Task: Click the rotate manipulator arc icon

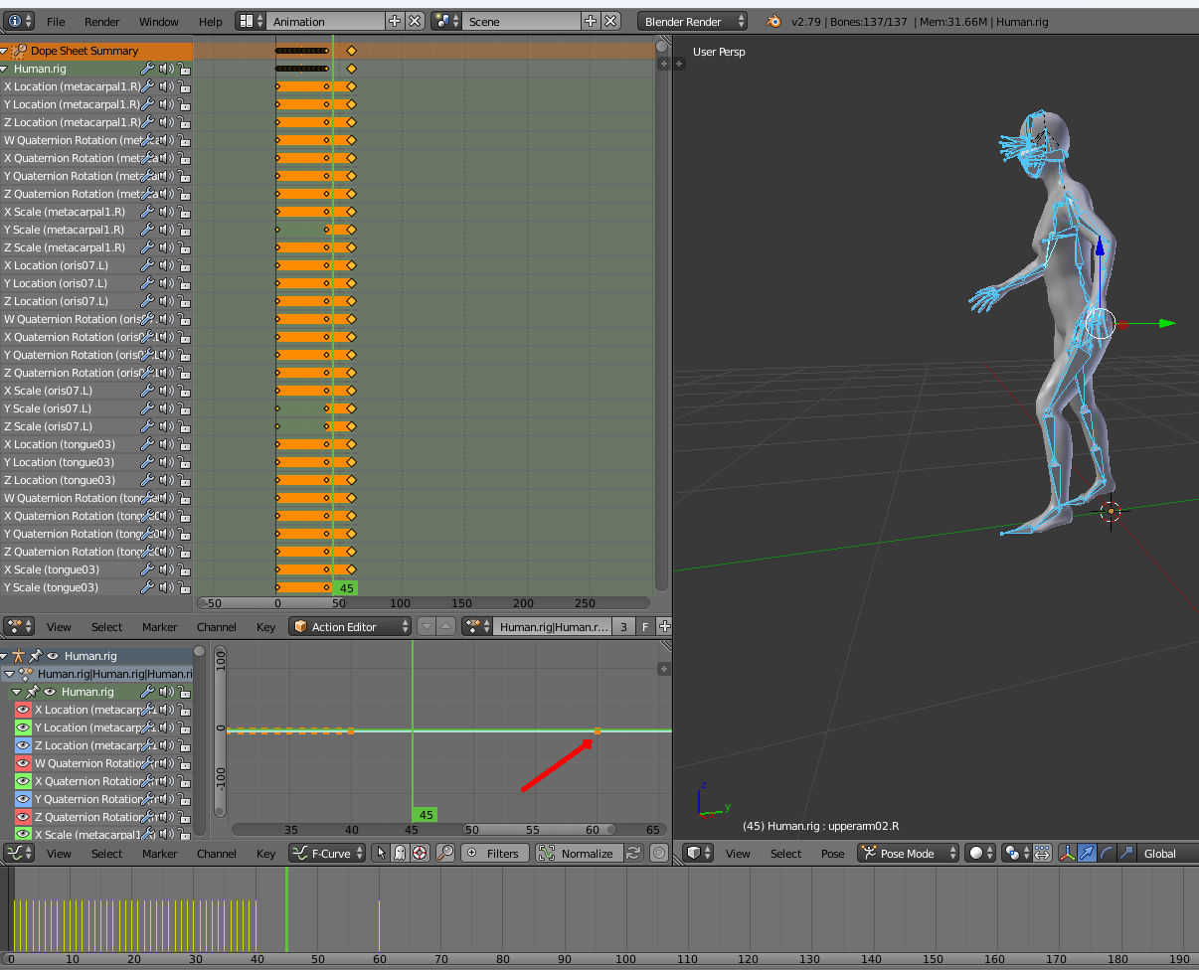Action: (1107, 853)
